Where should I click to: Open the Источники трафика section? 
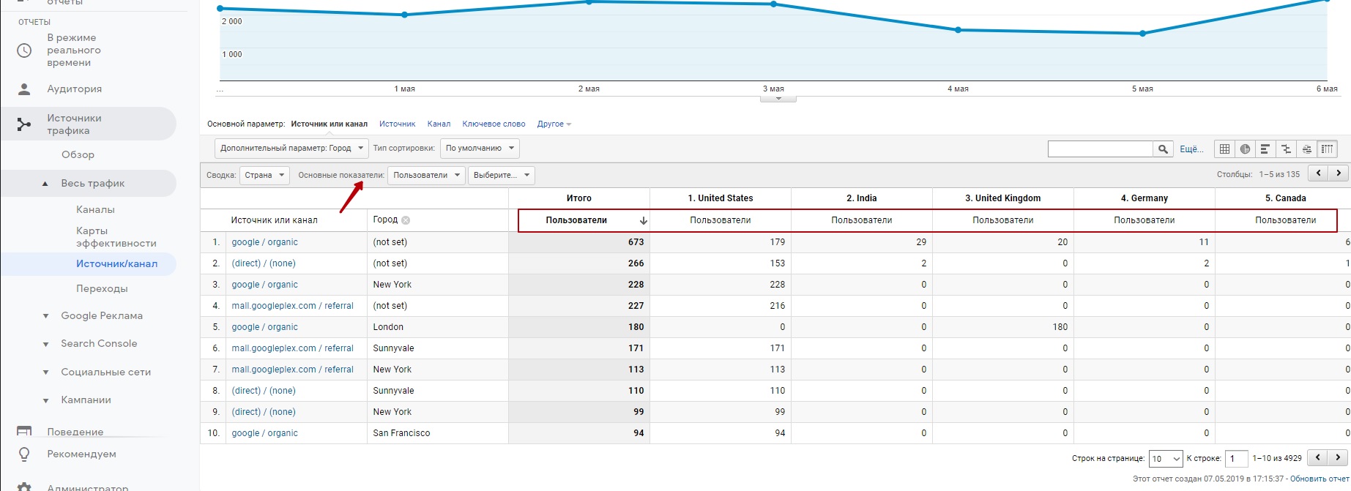click(75, 124)
